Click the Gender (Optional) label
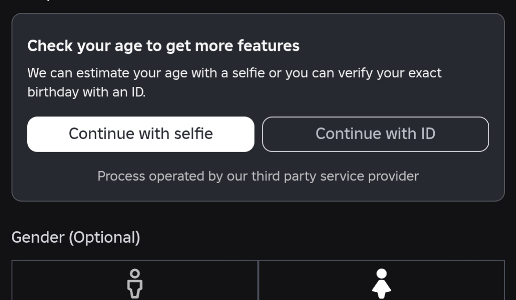This screenshot has width=516, height=300. 75,238
